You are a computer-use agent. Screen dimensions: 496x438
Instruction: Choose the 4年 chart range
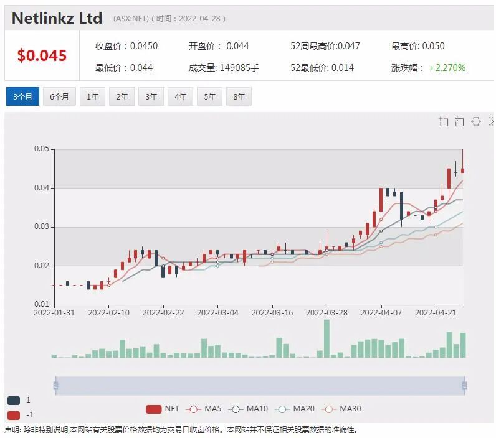point(180,96)
